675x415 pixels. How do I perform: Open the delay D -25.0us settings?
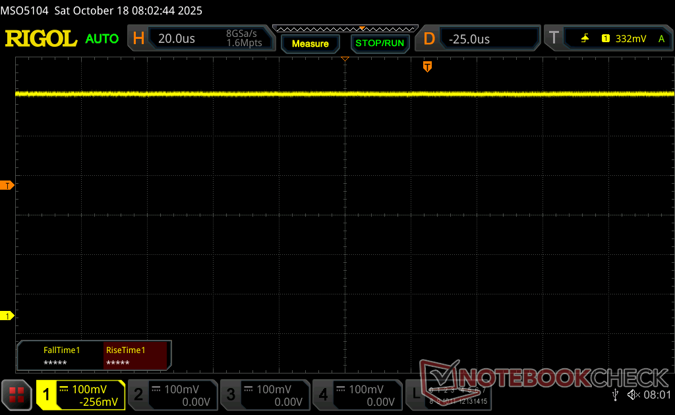[x=478, y=39]
